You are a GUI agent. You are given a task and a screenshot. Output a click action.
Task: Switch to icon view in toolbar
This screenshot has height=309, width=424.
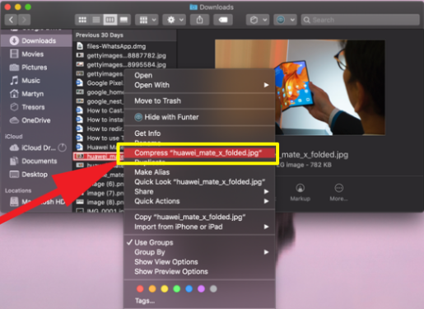pyautogui.click(x=82, y=20)
